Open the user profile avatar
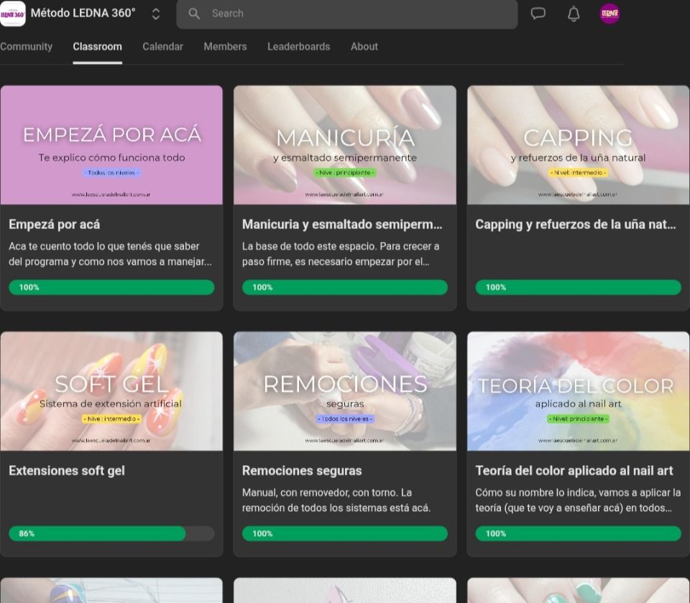 (x=609, y=14)
